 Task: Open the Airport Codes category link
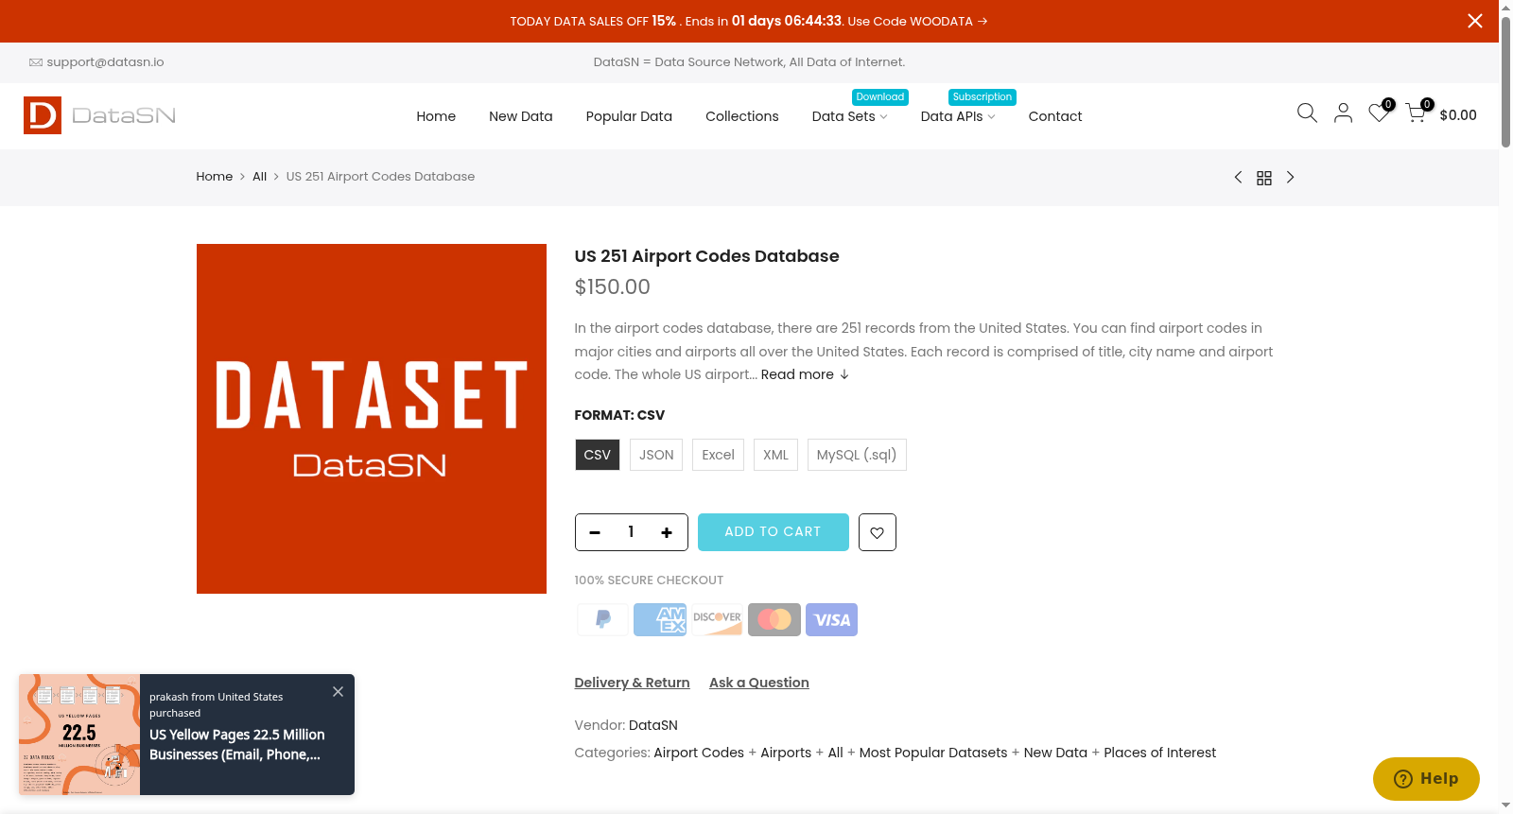699,753
